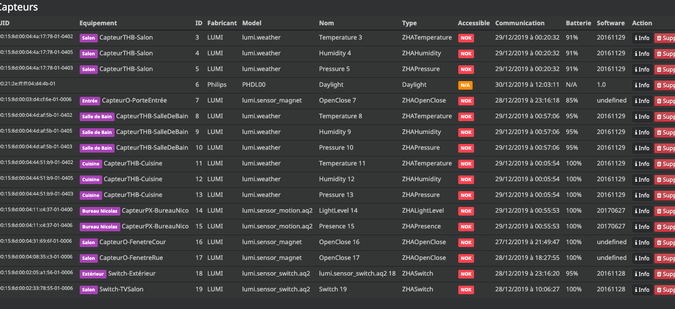Click NOK badge on Switch 19 row
Image resolution: width=675 pixels, height=309 pixels.
point(466,290)
